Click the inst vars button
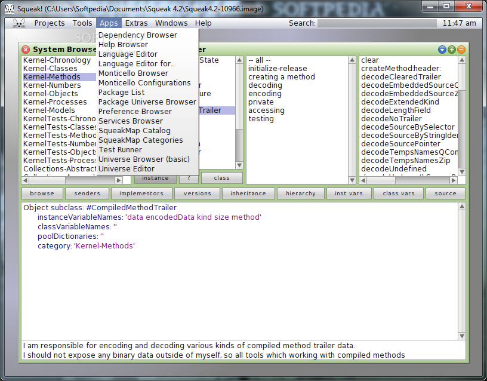The width and height of the screenshot is (487, 381). (349, 193)
